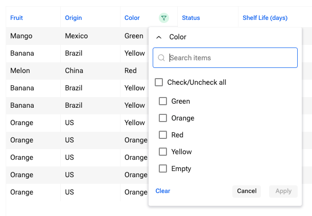
Task: Enable the Red filter checkbox
Action: click(163, 135)
